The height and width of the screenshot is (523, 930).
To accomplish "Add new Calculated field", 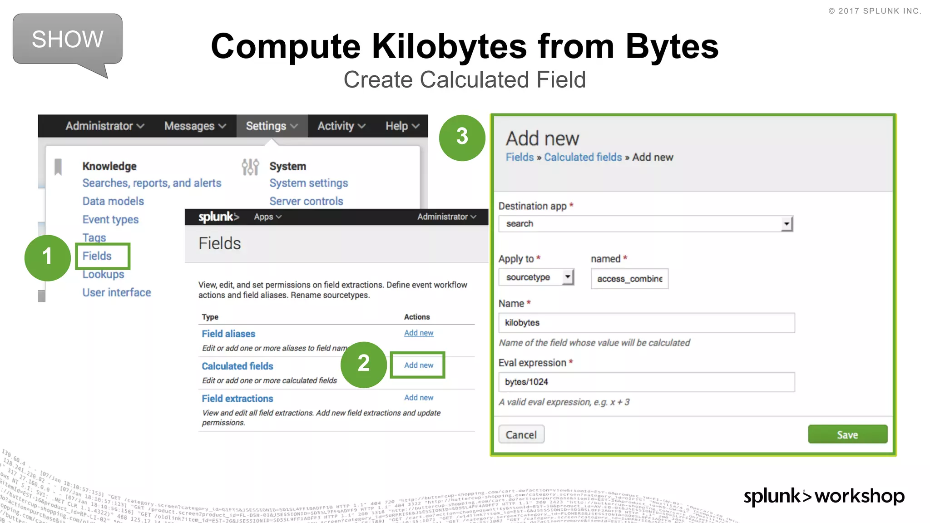I will coord(419,365).
